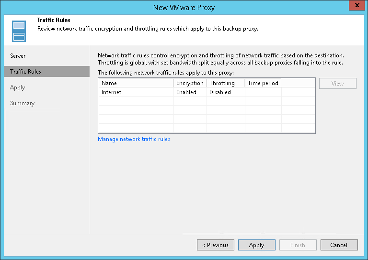Click the Encryption column header

click(x=190, y=83)
